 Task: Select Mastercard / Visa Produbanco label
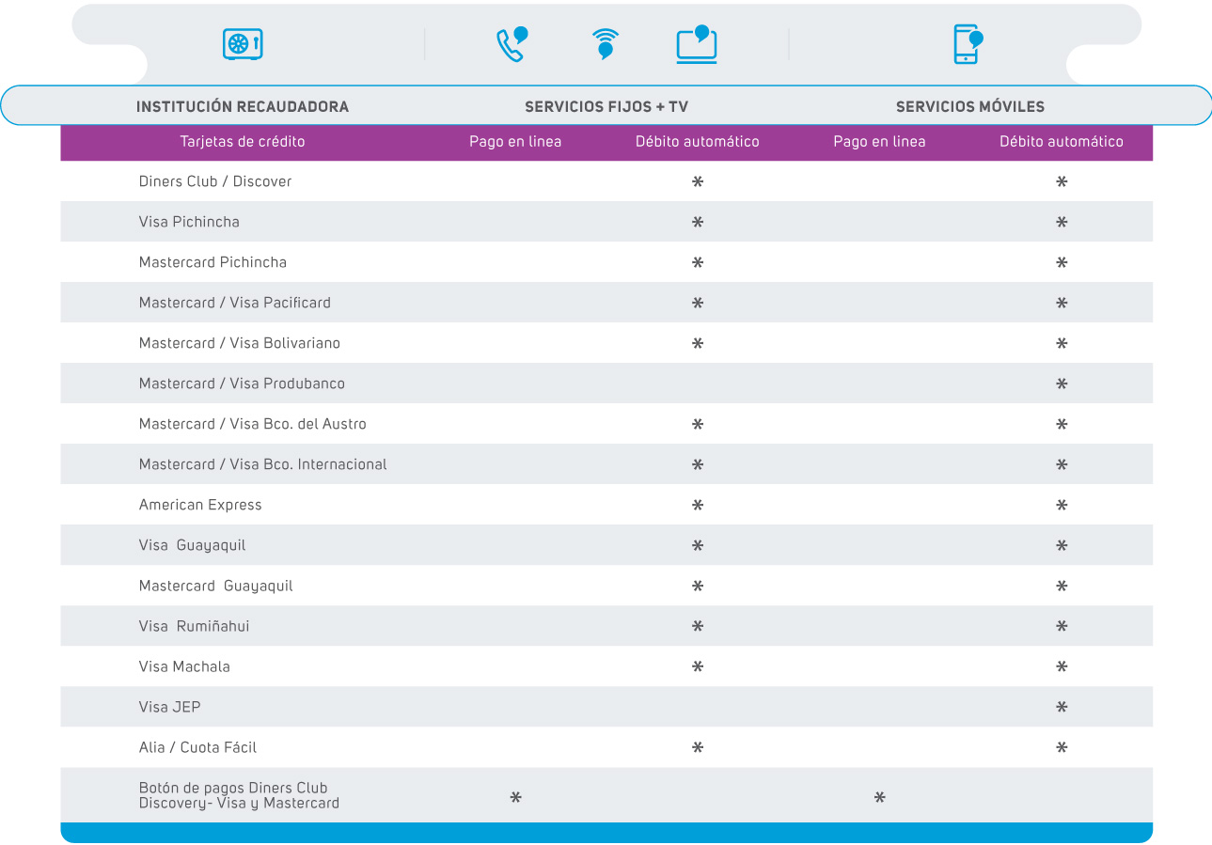(x=242, y=383)
